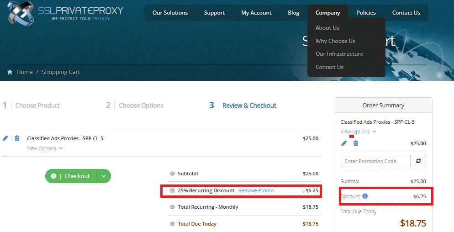Open the Support menu
This screenshot has width=454, height=232.
[214, 13]
